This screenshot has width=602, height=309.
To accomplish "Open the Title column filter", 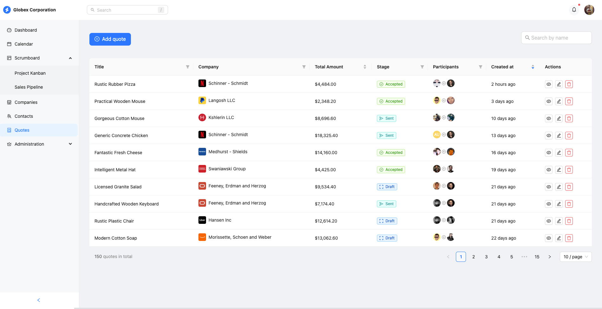I will pyautogui.click(x=188, y=67).
